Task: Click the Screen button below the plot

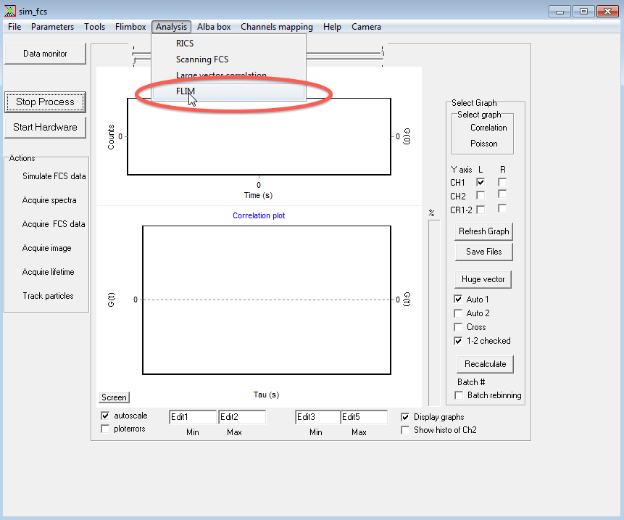Action: point(115,397)
